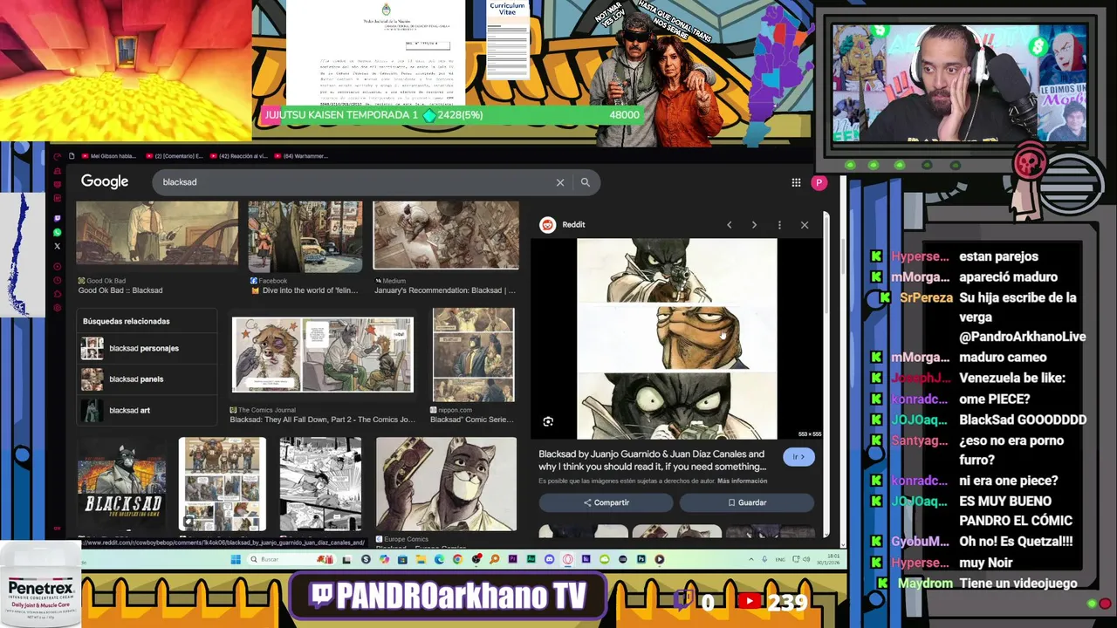The height and width of the screenshot is (628, 1117).
Task: Switch to the (42) Reacción al vi... tab
Action: 238,156
